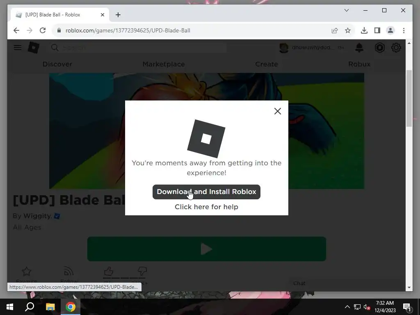Bookmark this tab with the star icon
This screenshot has width=420, height=315.
coord(348,30)
